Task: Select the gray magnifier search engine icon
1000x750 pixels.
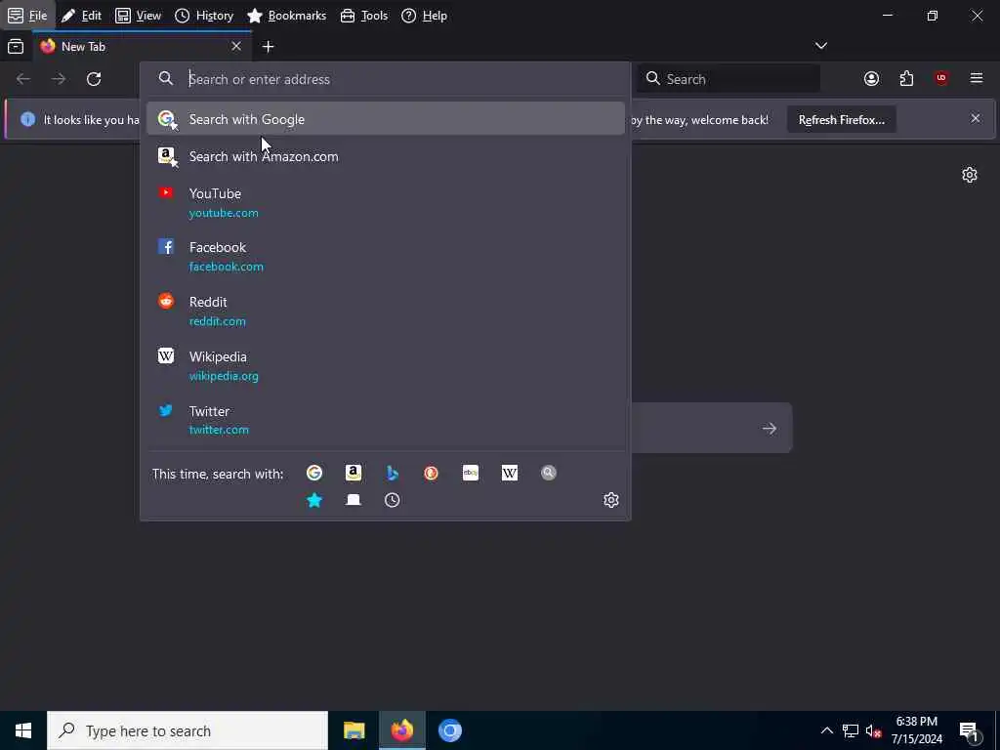Action: tap(549, 473)
